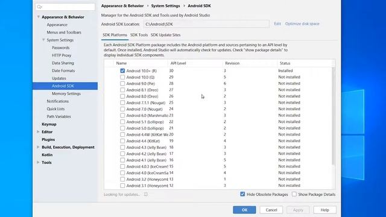Open Data Sharing settings
The height and width of the screenshot is (217, 386).
point(63,63)
